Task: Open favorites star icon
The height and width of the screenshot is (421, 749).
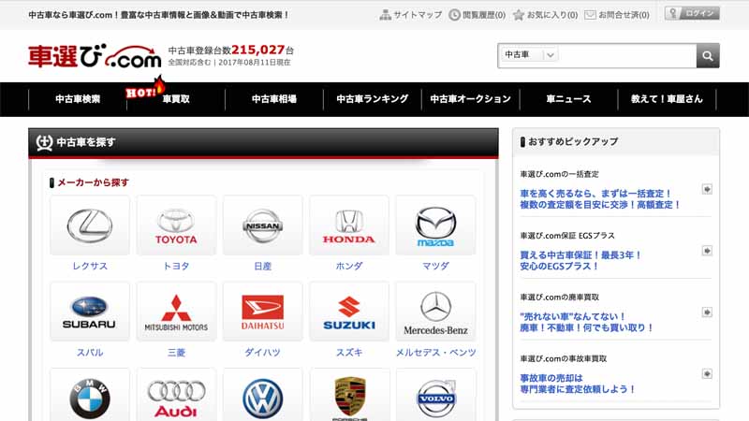Action: 519,15
